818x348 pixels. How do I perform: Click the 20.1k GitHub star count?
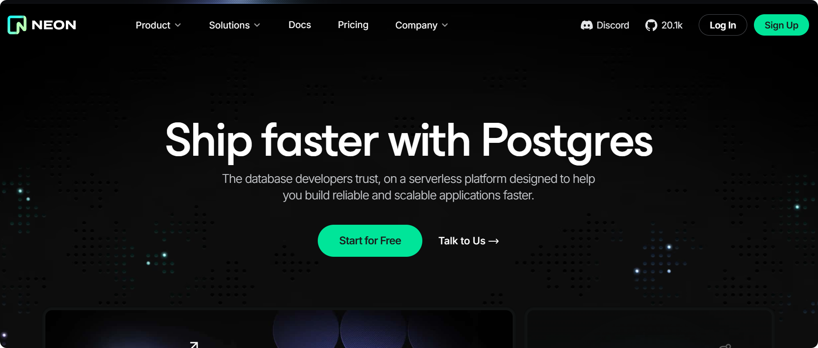672,25
